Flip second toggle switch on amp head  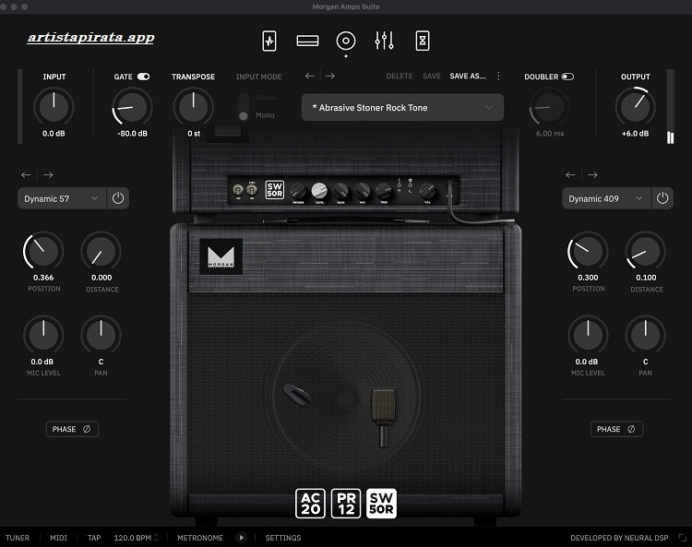point(252,190)
